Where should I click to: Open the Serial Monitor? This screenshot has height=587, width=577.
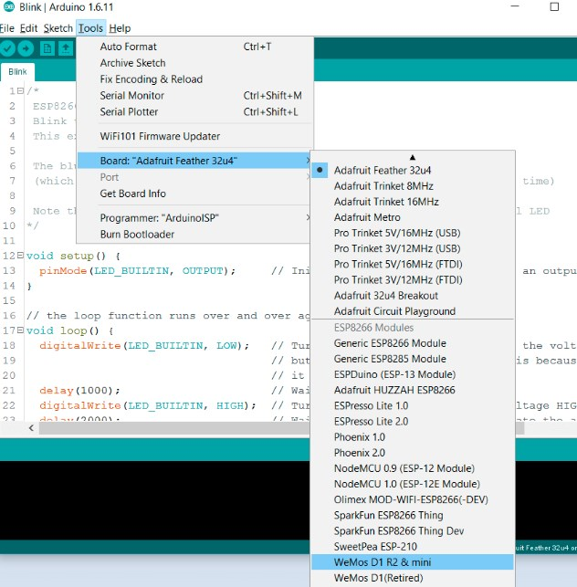(195, 96)
